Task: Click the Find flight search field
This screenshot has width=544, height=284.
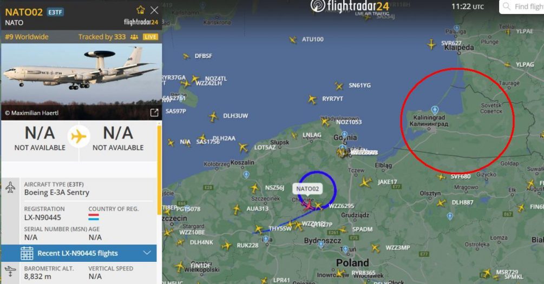Action: (x=521, y=6)
